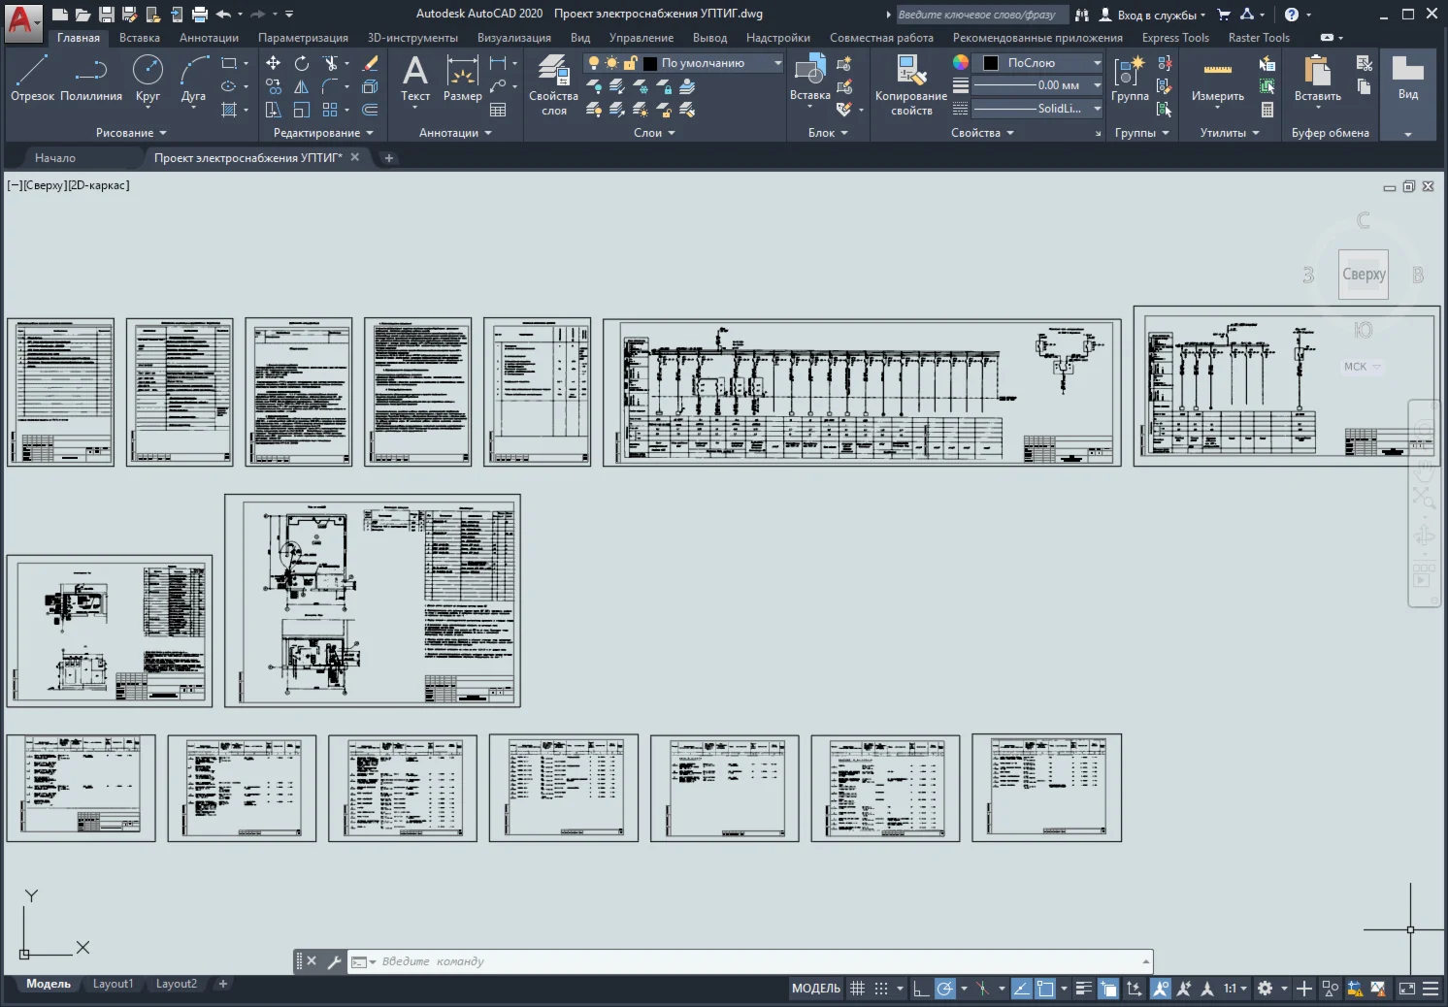Choose the Круг circle tool
This screenshot has height=1007, width=1448.
(148, 78)
